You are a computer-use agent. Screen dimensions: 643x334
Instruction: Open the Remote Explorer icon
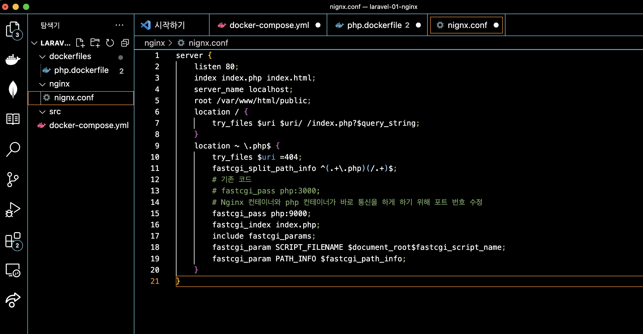[13, 270]
